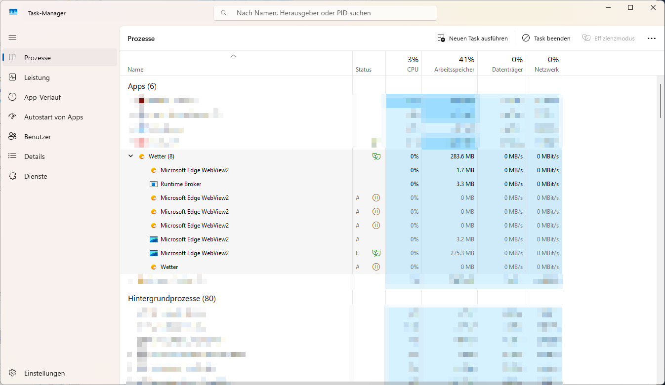This screenshot has height=385, width=665.
Task: Open Einstellungen settings
Action: pos(59,373)
